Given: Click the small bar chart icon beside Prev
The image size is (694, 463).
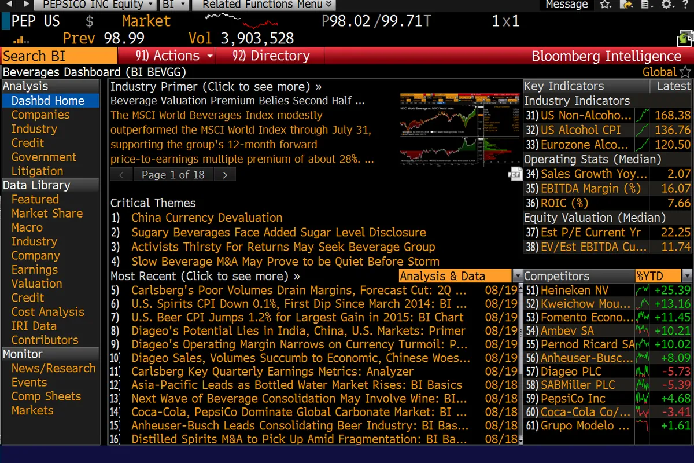Looking at the screenshot, I should pos(21,39).
